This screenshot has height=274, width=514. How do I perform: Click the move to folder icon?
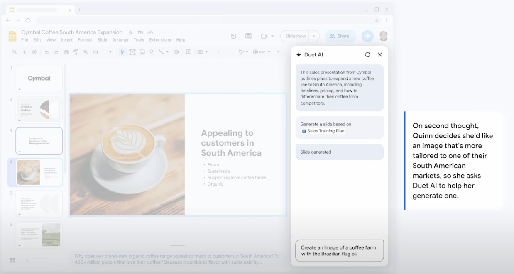(x=141, y=32)
